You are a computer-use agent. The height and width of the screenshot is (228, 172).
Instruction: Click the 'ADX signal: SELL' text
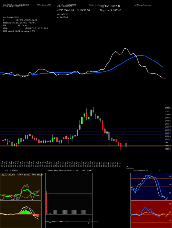[x=12, y=31]
